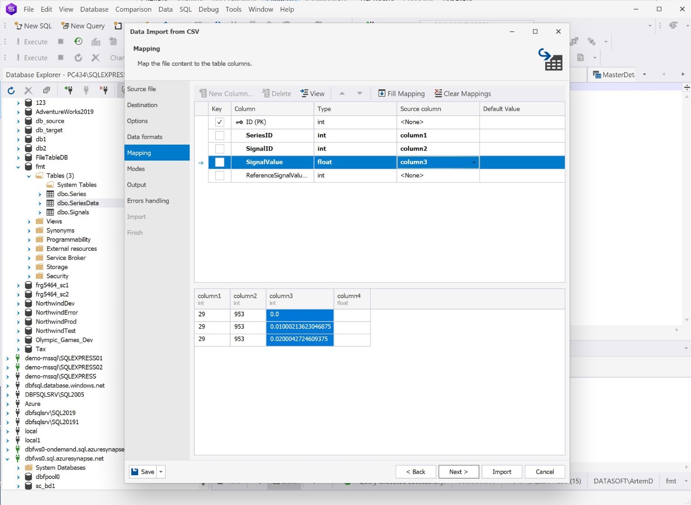This screenshot has width=691, height=505.
Task: Collapse the Tables (3) folder
Action: tap(29, 176)
